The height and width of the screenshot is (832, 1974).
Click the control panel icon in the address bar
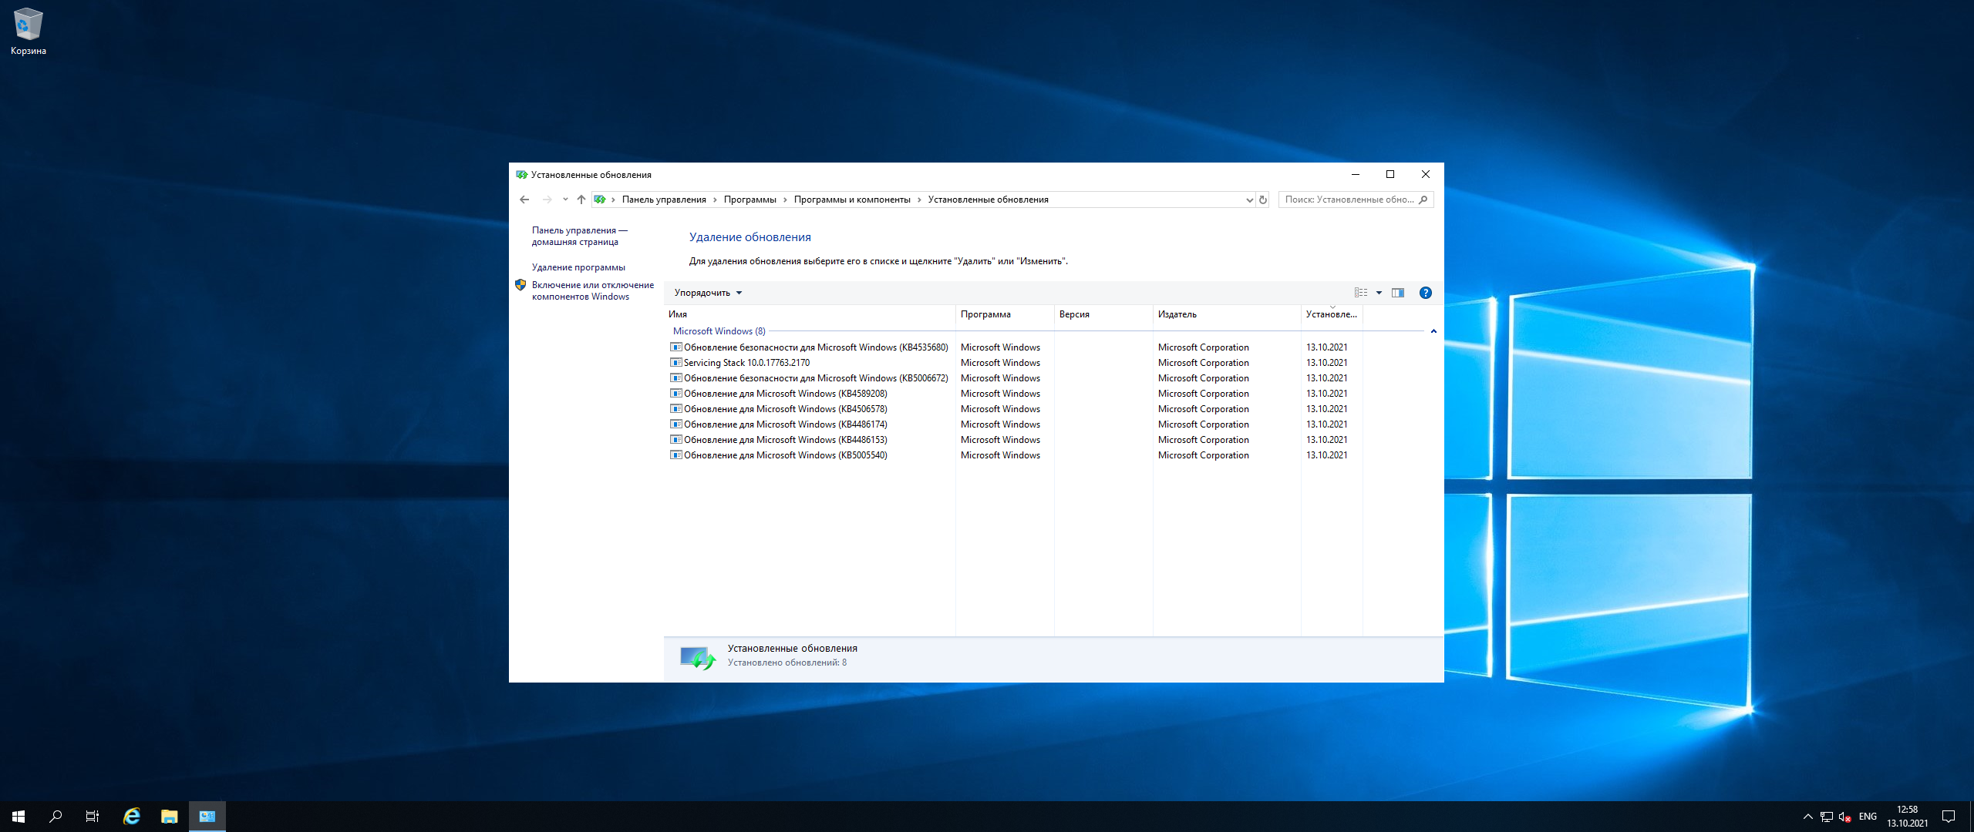[x=600, y=200]
